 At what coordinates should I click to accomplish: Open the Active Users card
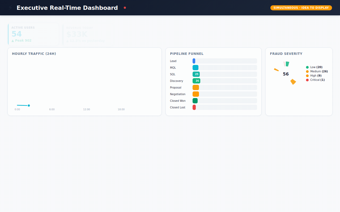[33, 34]
